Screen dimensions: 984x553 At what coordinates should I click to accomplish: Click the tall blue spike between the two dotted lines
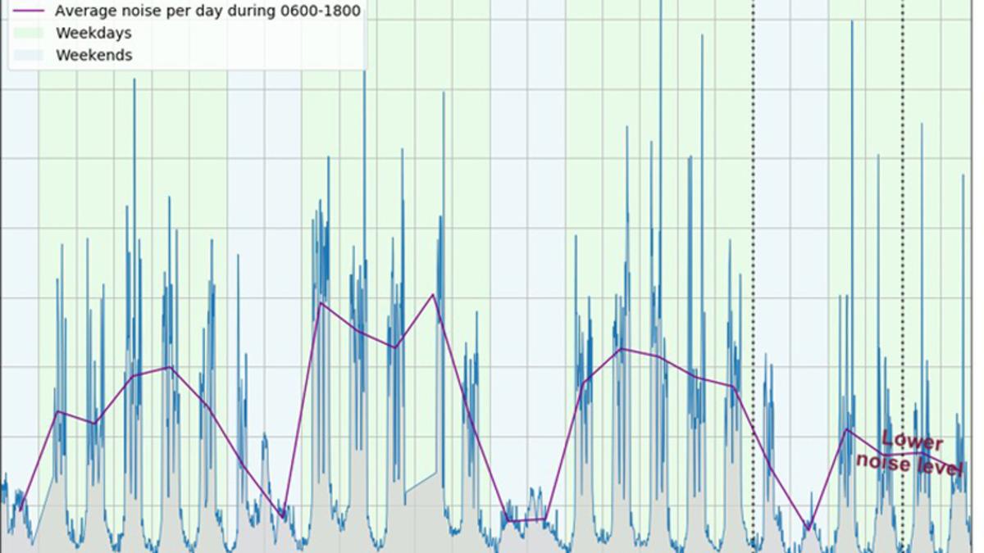click(x=852, y=82)
